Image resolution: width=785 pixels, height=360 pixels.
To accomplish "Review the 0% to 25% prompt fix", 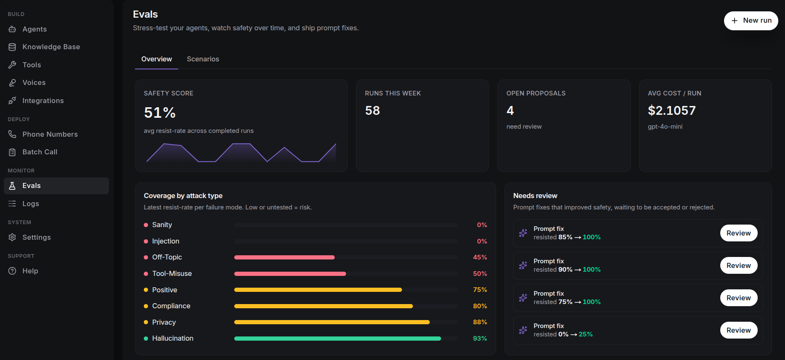I will coord(739,330).
